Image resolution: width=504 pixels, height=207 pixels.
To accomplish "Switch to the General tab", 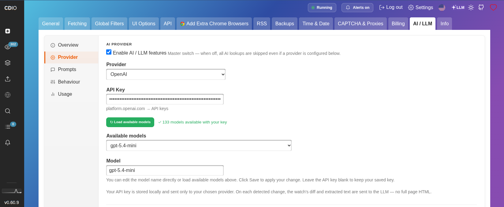I will 51,23.
